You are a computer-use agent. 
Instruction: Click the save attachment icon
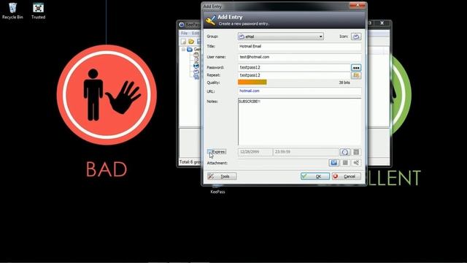[345, 163]
